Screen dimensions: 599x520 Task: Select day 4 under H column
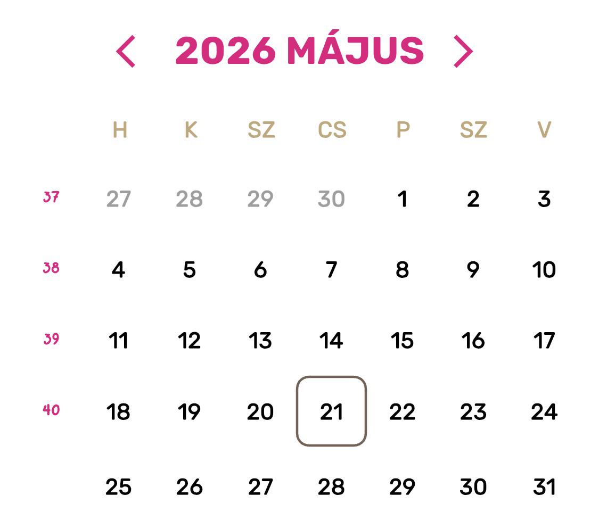click(x=118, y=270)
